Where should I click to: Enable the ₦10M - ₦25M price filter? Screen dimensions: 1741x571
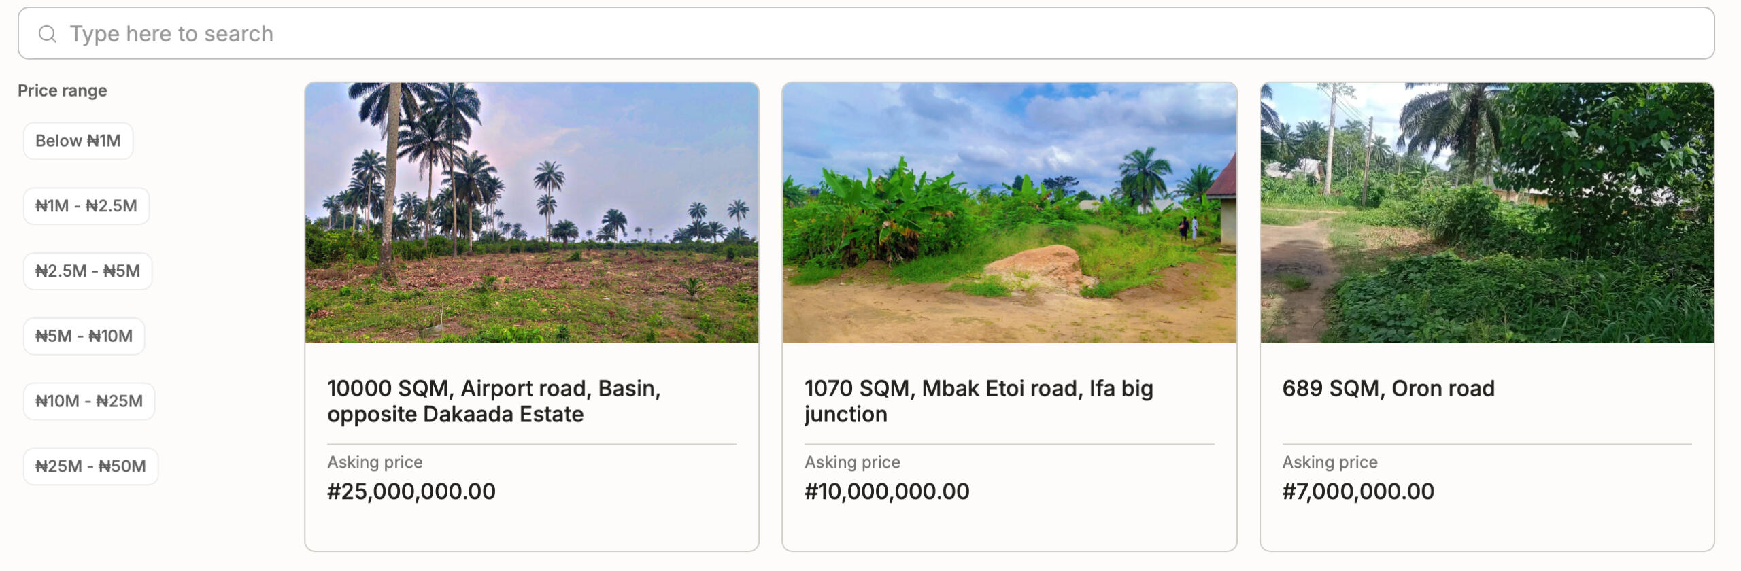pyautogui.click(x=89, y=401)
